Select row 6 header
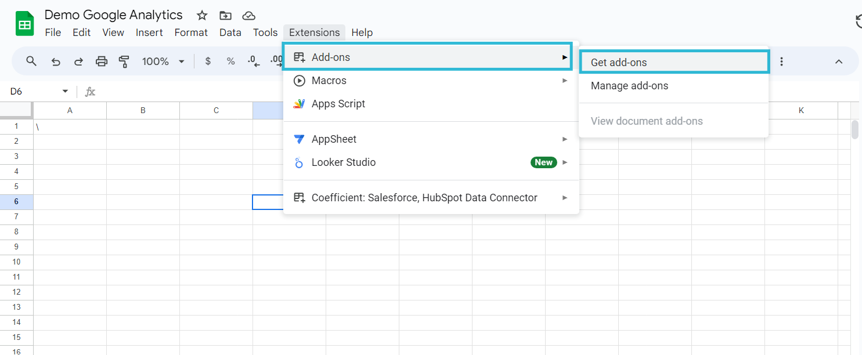Screen dimensions: 862x355 tap(16, 201)
